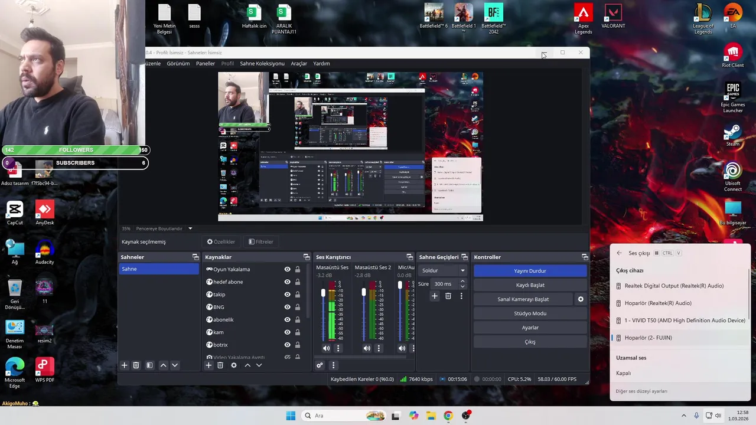756x425 pixels.
Task: Increase Süre duration with up stepper
Action: point(462,282)
